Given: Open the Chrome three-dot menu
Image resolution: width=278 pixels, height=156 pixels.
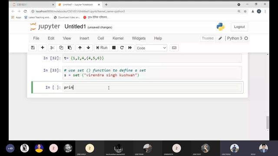Looking at the screenshot, I should point(265,11).
